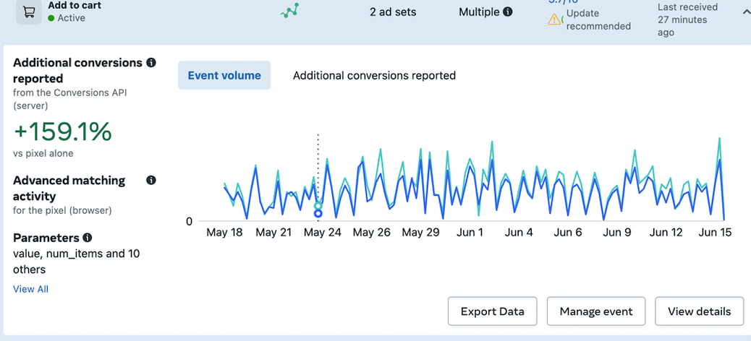Click the Jun 1 axis label

click(x=470, y=233)
